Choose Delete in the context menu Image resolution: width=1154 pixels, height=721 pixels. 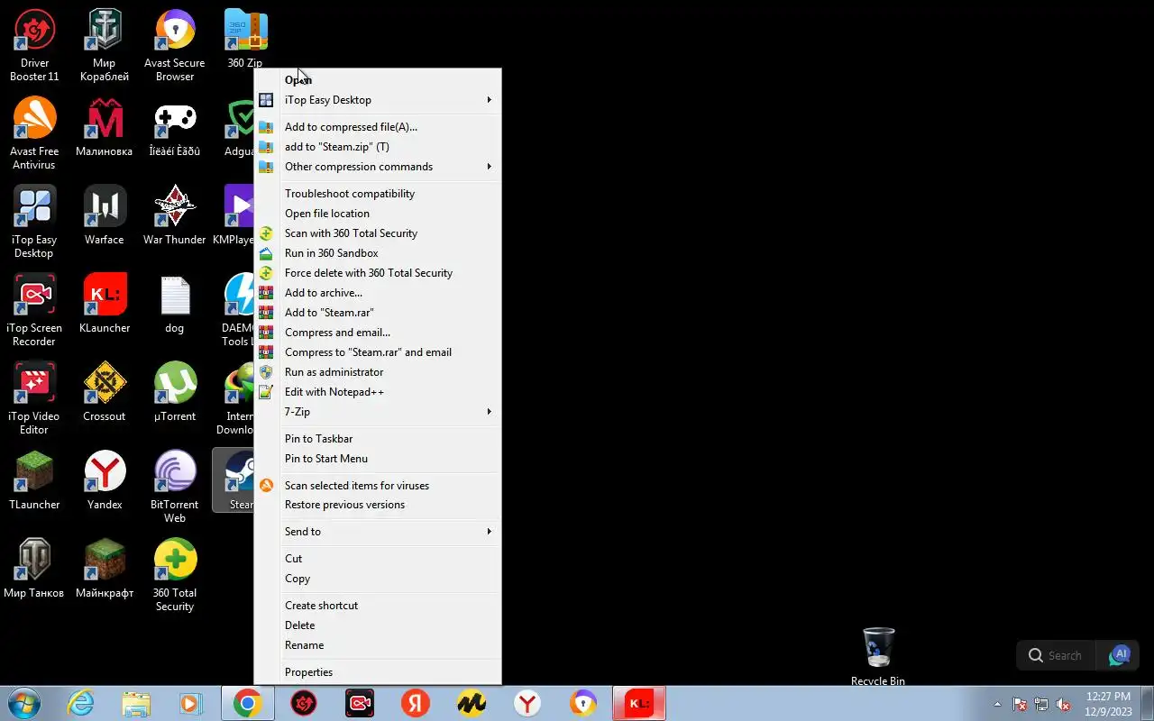click(378, 625)
